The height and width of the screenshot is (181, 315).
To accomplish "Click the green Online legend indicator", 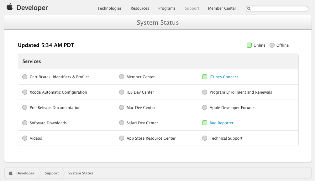I will [249, 45].
